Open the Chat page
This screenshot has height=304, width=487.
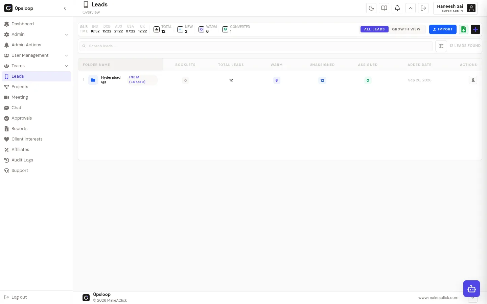pos(36,108)
